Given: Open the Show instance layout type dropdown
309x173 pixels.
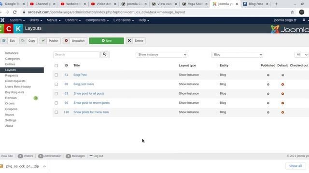Looking at the screenshot, I should 161,54.
